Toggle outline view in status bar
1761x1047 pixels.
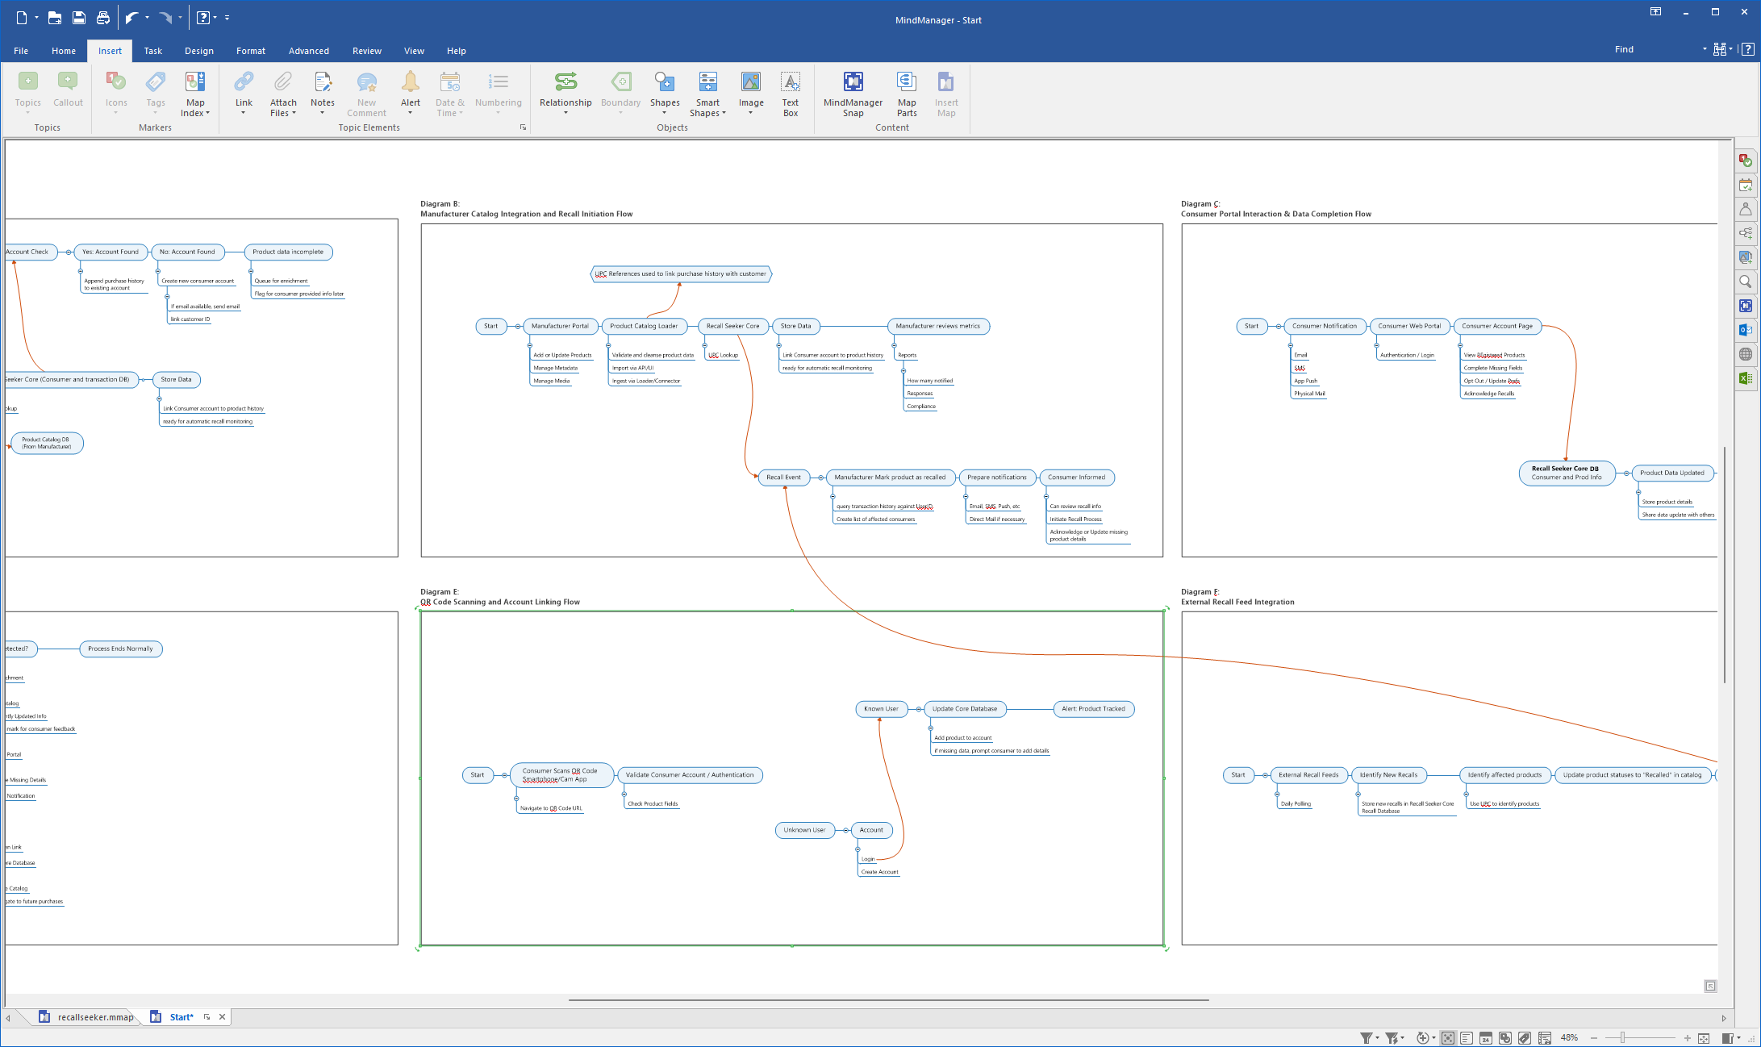(x=1467, y=1038)
